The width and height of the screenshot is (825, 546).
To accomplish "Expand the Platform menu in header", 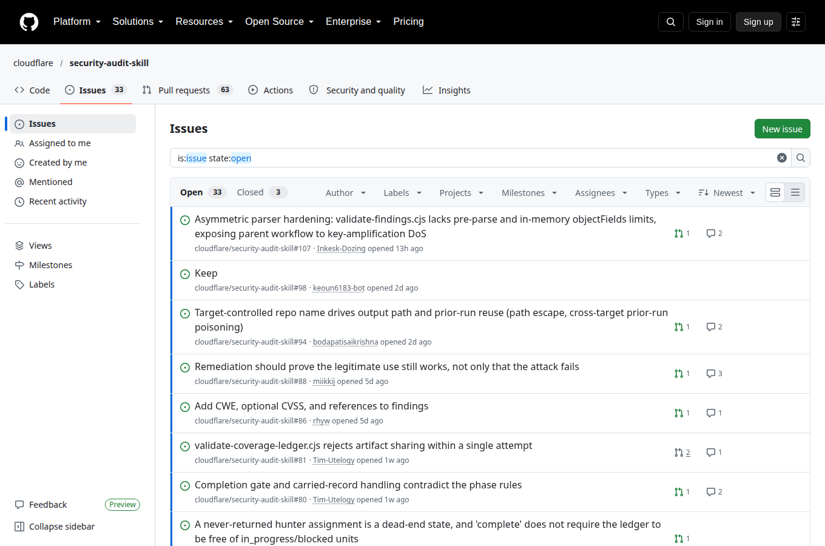I will pyautogui.click(x=77, y=22).
